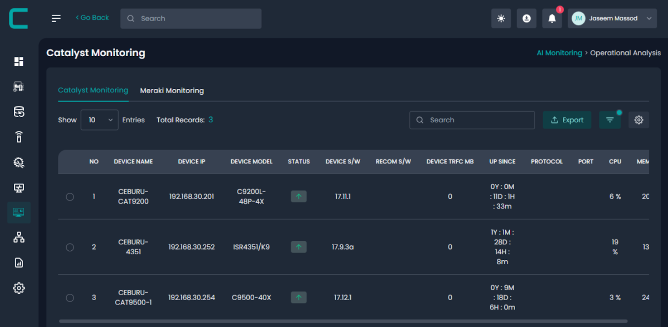Image resolution: width=668 pixels, height=327 pixels.
Task: Open the reports document sidebar icon
Action: (19, 263)
